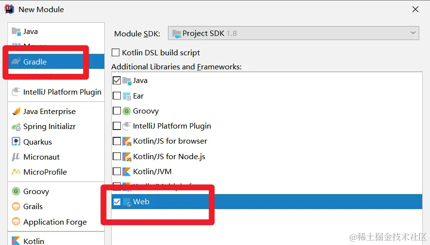The image size is (430, 245).
Task: Click the Java folder icon in sidebar
Action: (x=16, y=32)
